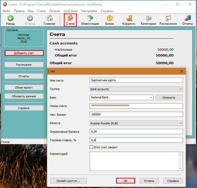Image resolution: width=197 pixels, height=188 pixels.
Task: Open the Валюта dropdown with Russian Rouble
Action: [x=180, y=123]
